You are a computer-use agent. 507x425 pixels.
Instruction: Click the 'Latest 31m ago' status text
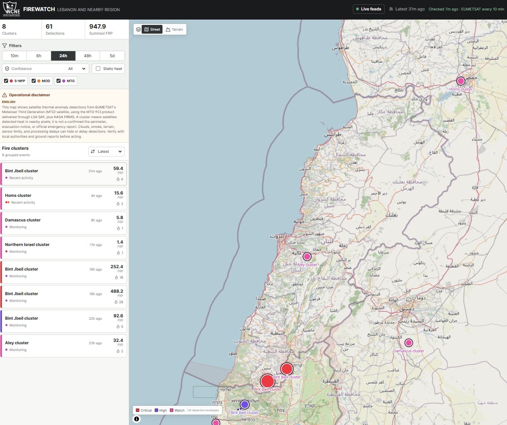click(410, 9)
